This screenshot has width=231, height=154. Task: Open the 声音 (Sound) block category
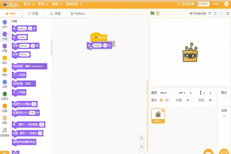point(5,48)
